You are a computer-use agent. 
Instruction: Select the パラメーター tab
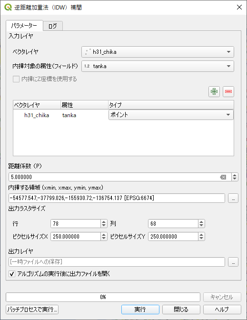24,26
